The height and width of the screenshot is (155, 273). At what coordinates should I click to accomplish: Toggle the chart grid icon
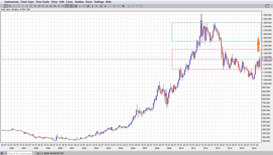76,6
